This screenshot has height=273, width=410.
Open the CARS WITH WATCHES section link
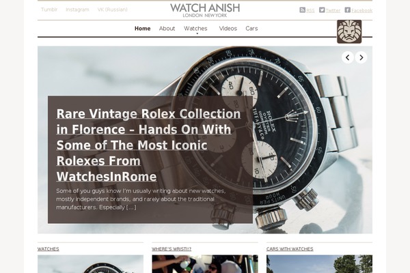(290, 249)
